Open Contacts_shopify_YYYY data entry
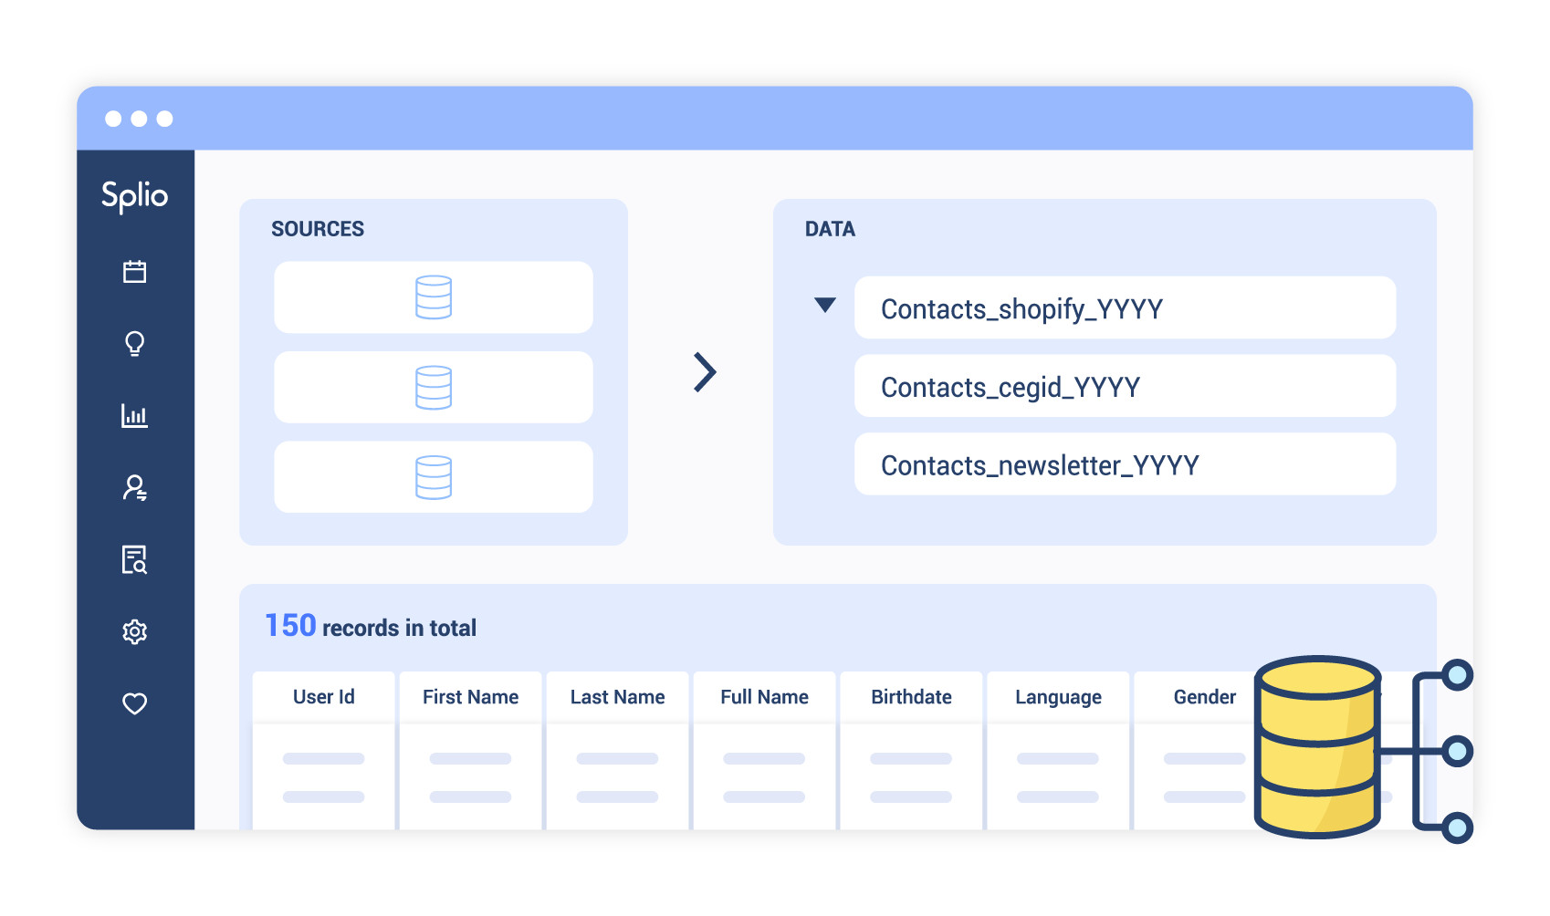Viewport: 1550px width, 916px height. [1125, 308]
